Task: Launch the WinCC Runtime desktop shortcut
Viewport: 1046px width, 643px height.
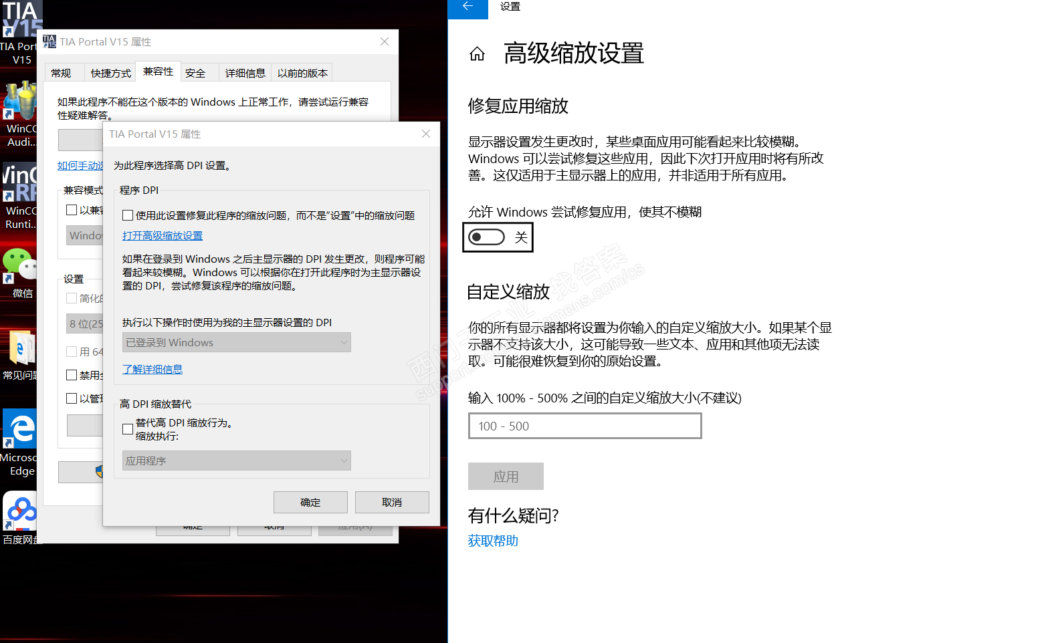Action: (x=20, y=196)
